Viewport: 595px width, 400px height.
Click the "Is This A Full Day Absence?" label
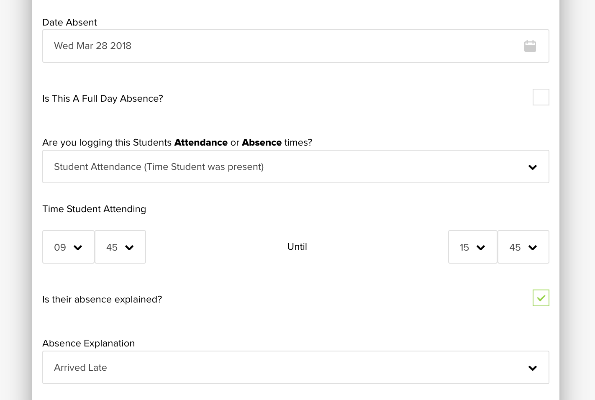(x=103, y=99)
